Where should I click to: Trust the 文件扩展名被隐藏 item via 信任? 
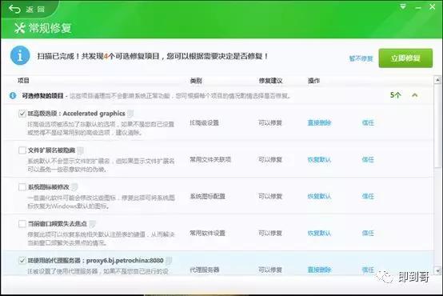(368, 159)
